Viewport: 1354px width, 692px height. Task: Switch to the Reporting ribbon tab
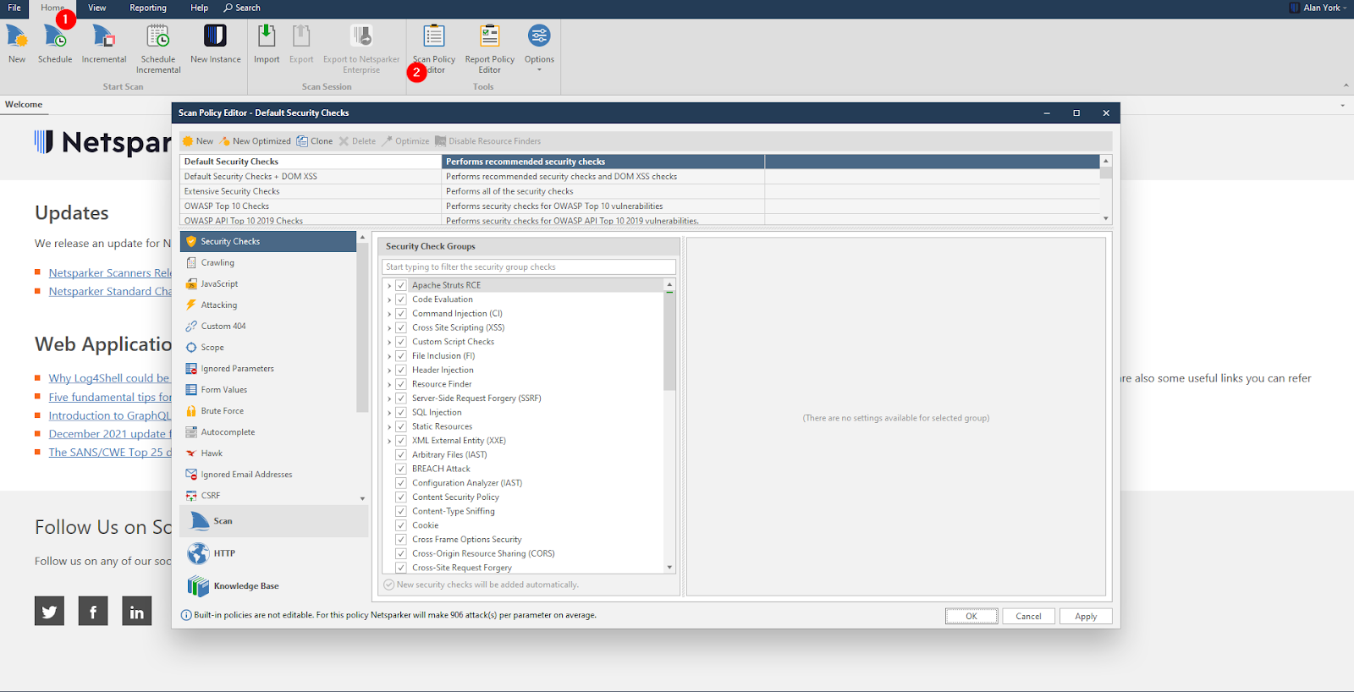[148, 8]
